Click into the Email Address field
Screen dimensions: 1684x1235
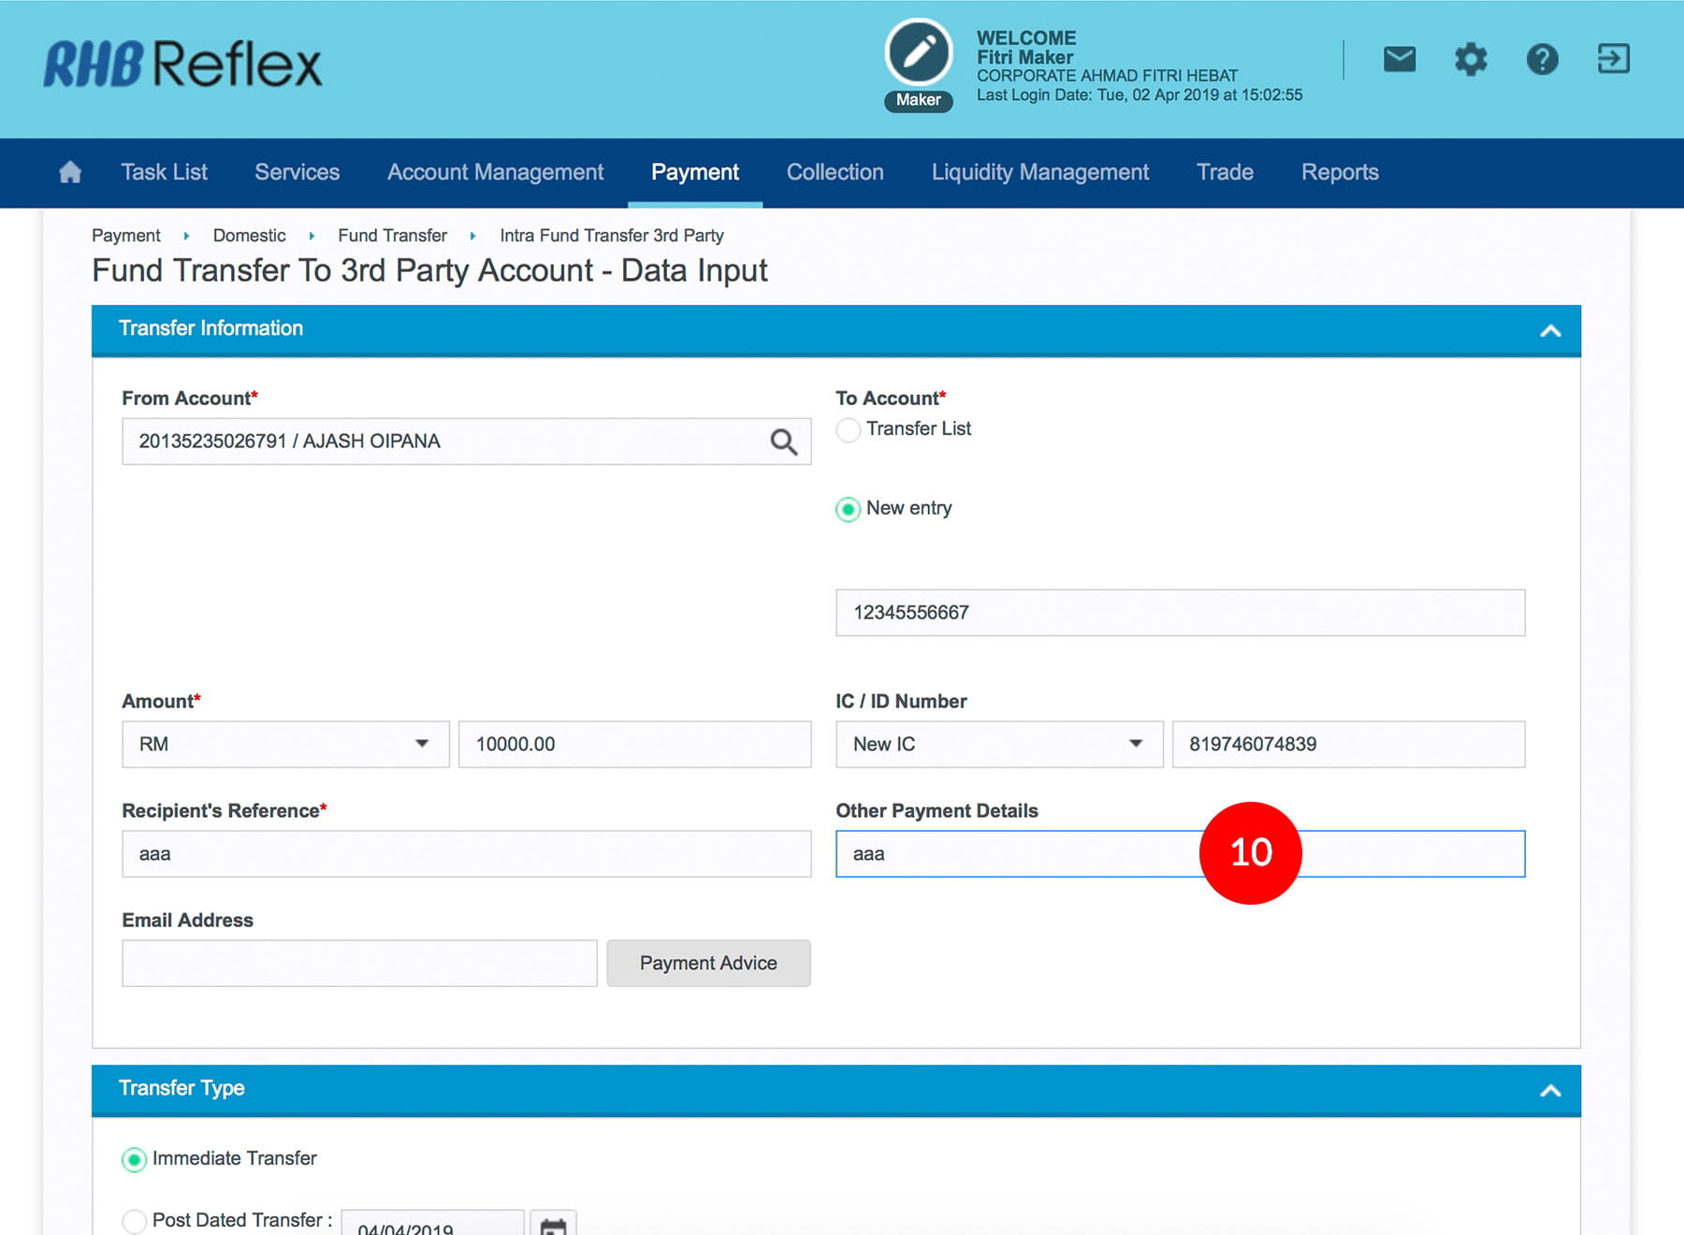click(359, 963)
